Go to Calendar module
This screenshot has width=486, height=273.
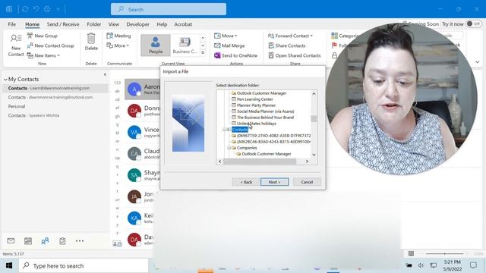click(x=28, y=241)
